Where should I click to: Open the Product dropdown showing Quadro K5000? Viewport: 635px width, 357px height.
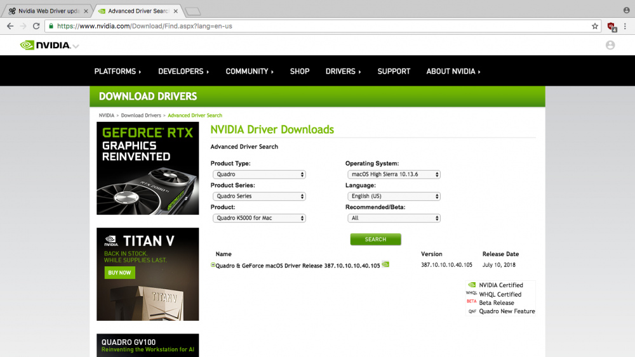(x=259, y=218)
